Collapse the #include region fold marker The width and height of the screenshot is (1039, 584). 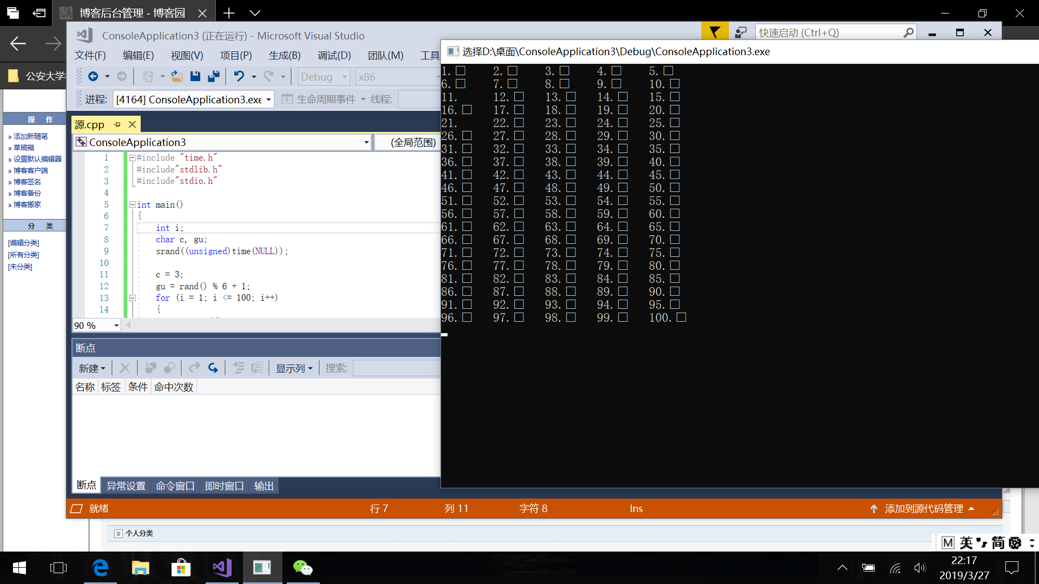[x=132, y=158]
